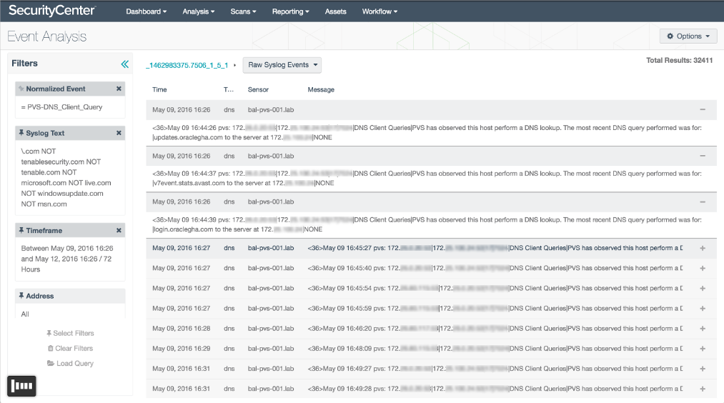This screenshot has height=403, width=724.
Task: Open the Reporting menu
Action: tap(290, 11)
